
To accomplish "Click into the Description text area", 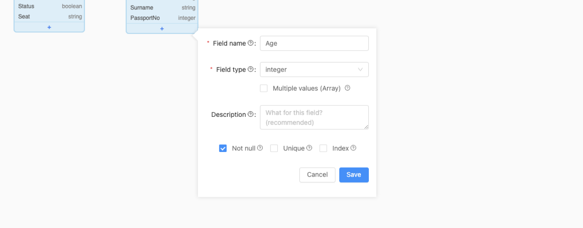I will pos(314,117).
